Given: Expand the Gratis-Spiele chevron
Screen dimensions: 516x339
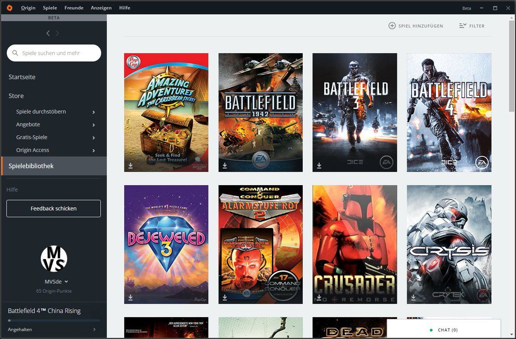Looking at the screenshot, I should pyautogui.click(x=94, y=138).
